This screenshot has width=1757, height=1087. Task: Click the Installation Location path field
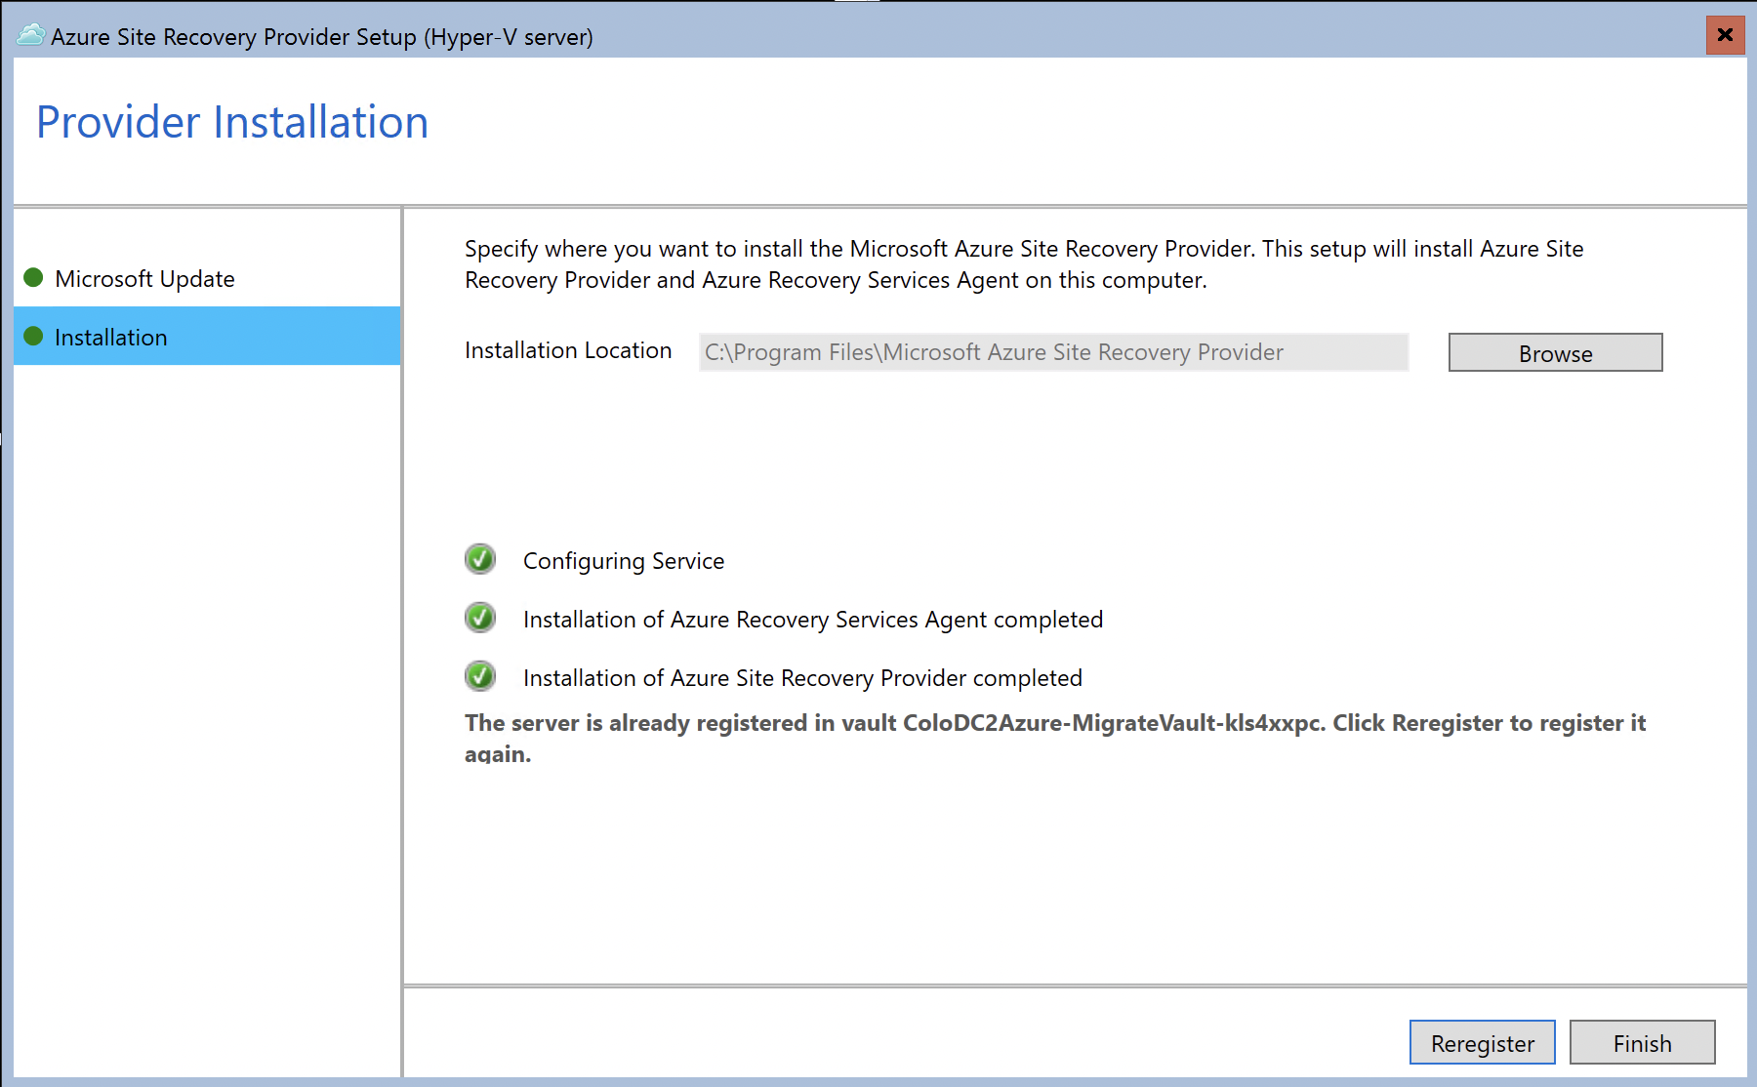tap(1052, 352)
